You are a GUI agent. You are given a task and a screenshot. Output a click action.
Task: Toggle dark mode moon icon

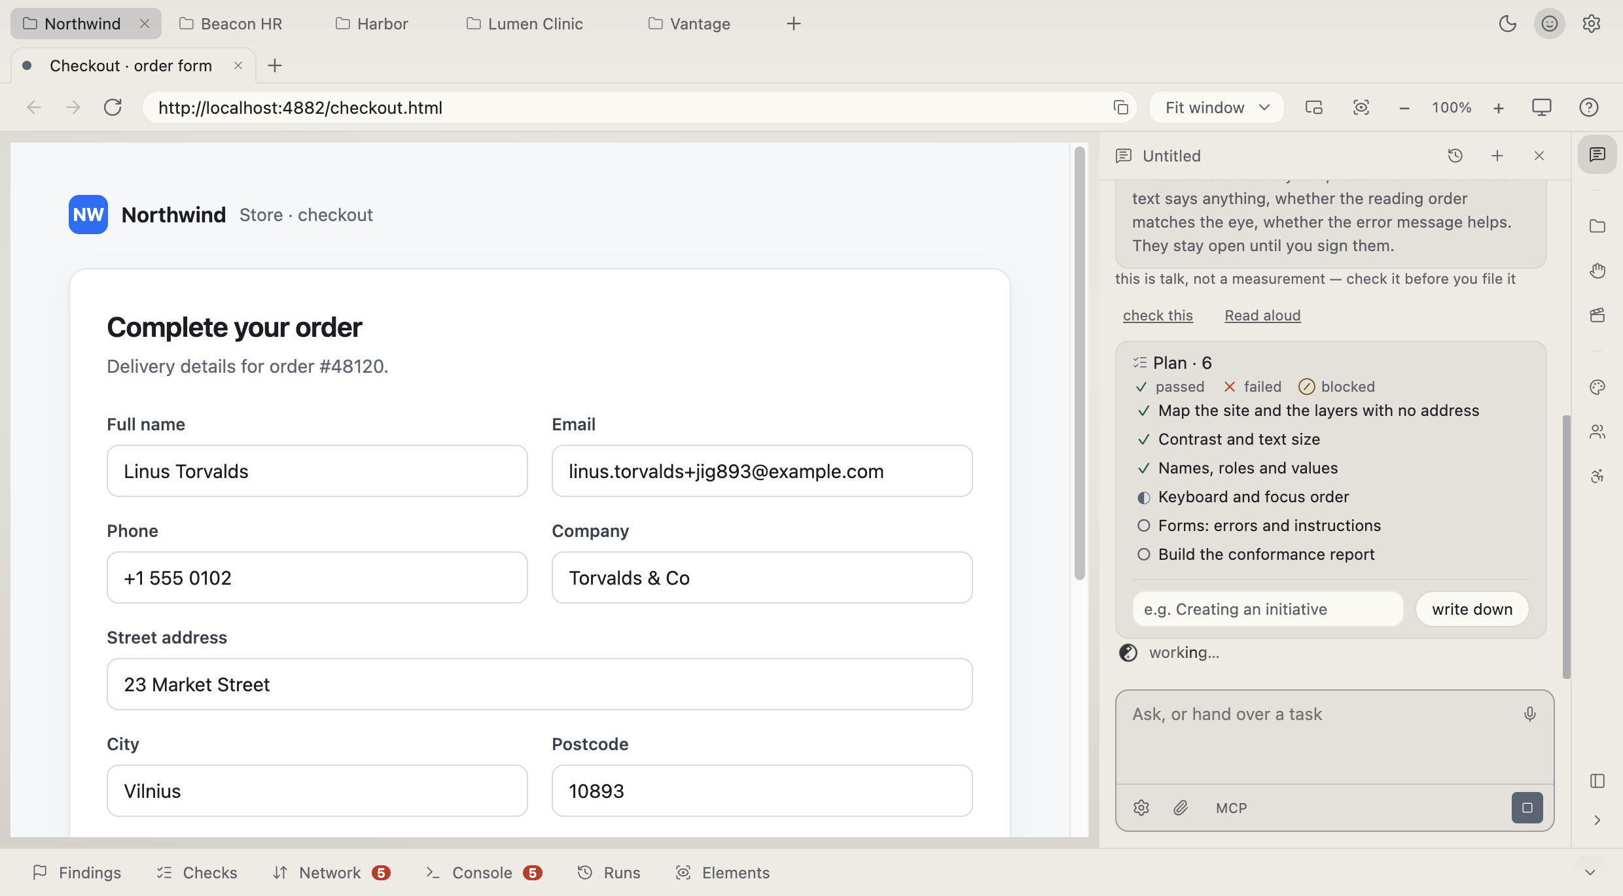click(x=1507, y=24)
